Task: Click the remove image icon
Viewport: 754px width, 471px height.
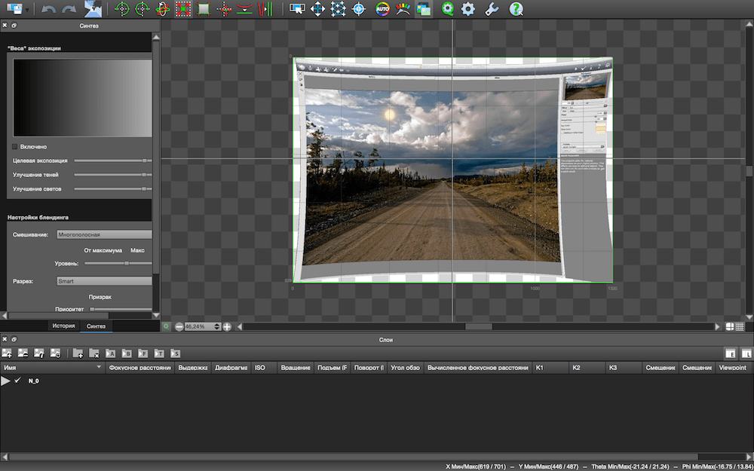Action: coord(23,353)
